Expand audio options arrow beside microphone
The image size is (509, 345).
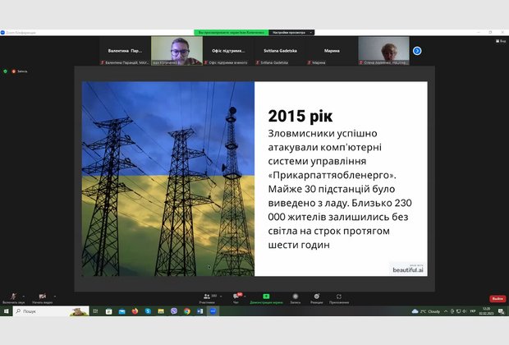pos(25,294)
